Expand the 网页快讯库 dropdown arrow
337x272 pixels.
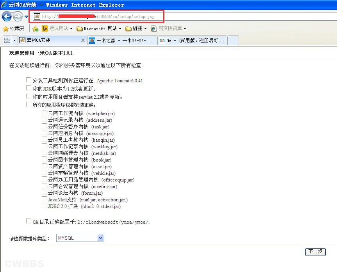coord(185,28)
